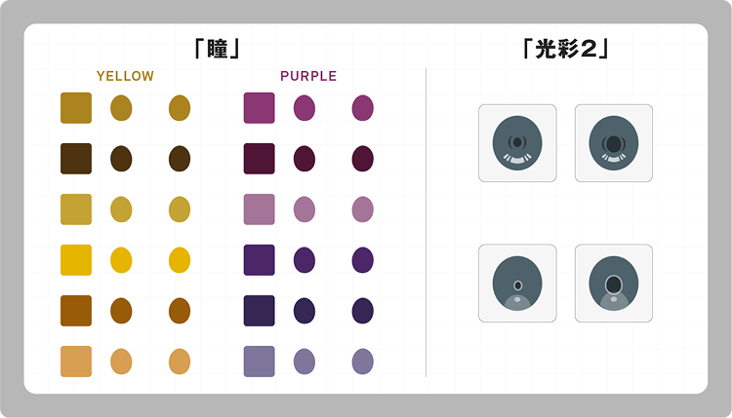Choose the burnt orange square swatch

pyautogui.click(x=76, y=311)
